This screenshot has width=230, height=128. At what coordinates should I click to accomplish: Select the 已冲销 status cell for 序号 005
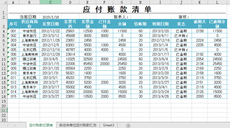tap(181, 50)
